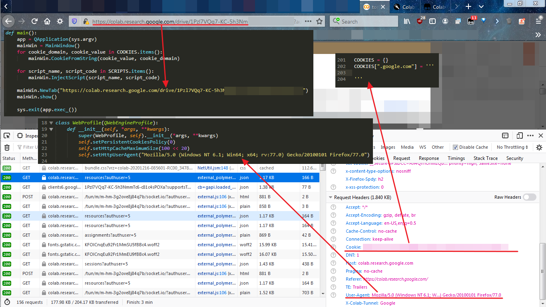Click the Host: colab.research.google.com header
Screen dimensions: 546x307
coord(379,263)
